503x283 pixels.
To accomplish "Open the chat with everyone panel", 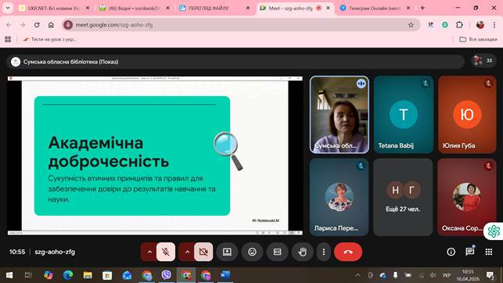I will (x=470, y=252).
